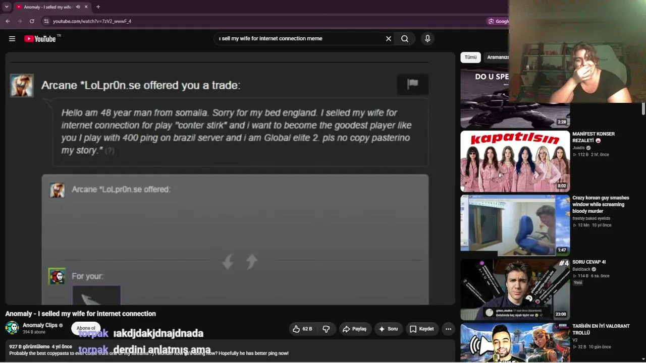646x363 pixels.
Task: Open Crazy korean guy video thumbnail
Action: 515,225
